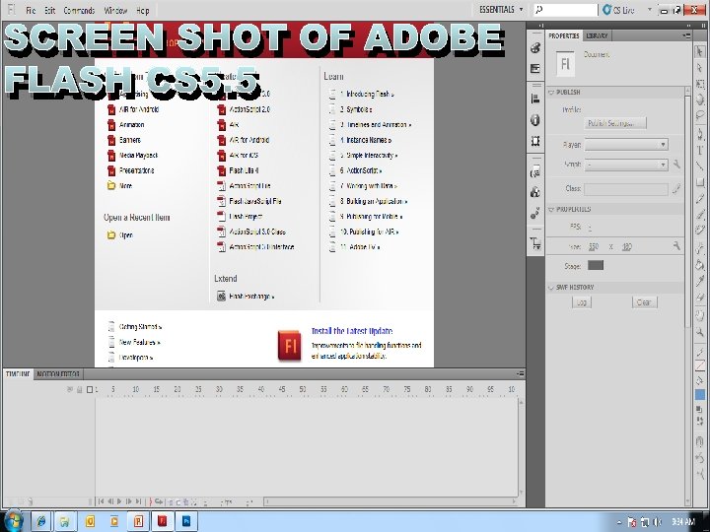Open the collapsed Transform panel icon
The image size is (710, 532).
coord(535,141)
